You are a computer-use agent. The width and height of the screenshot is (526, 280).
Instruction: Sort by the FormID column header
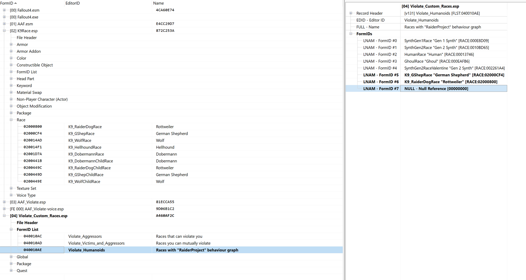point(32,3)
